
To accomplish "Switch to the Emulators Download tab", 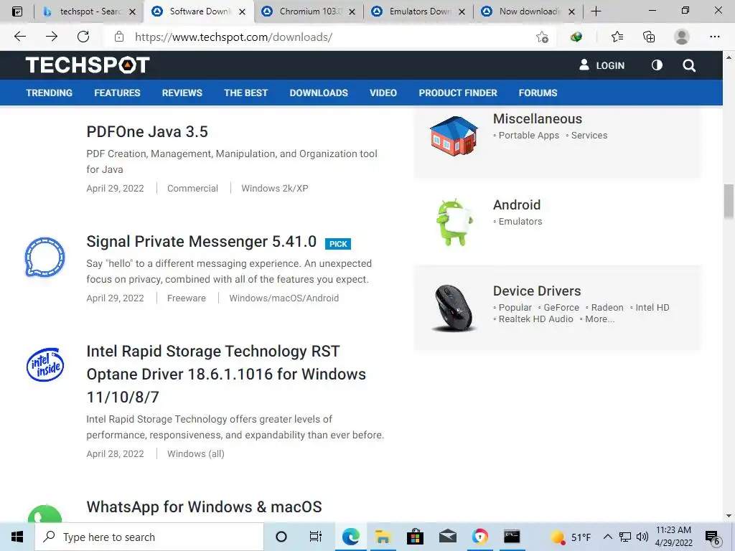I will (x=419, y=11).
